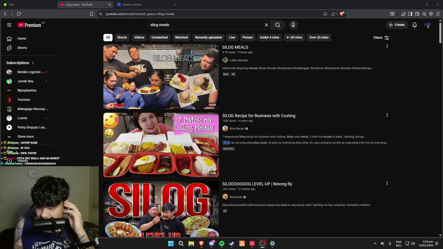Open Brave Leo AI sparkle icon
Image resolution: width=443 pixels, height=249 pixels.
pyautogui.click(x=424, y=14)
